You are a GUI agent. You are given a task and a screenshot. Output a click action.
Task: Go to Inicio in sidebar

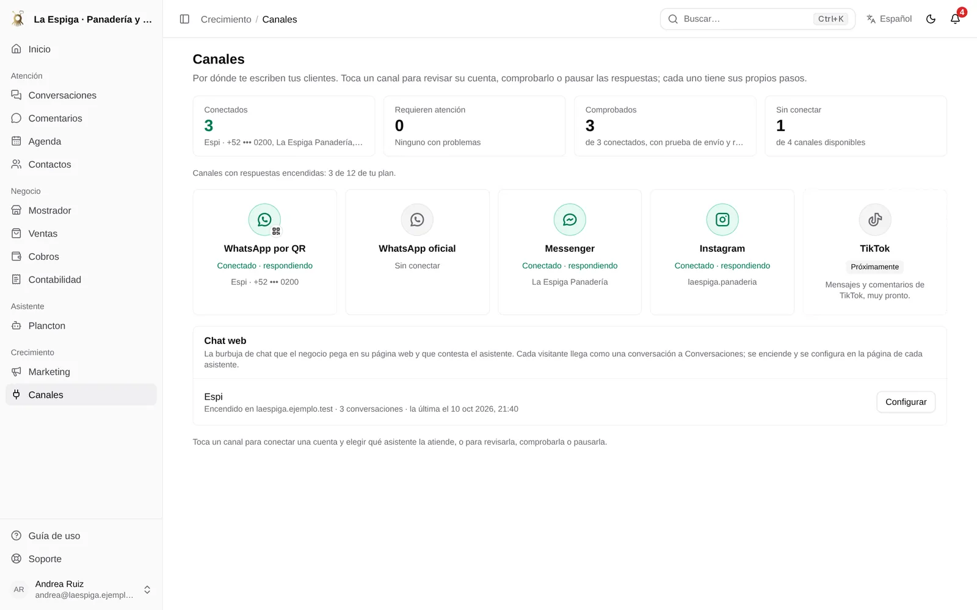pos(81,49)
